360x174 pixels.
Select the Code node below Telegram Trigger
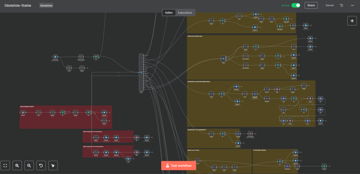coord(69,68)
